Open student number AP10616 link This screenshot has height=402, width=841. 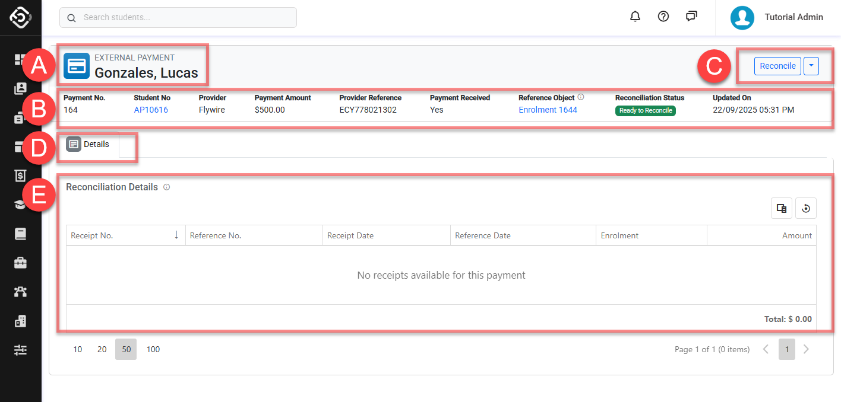[x=151, y=110]
